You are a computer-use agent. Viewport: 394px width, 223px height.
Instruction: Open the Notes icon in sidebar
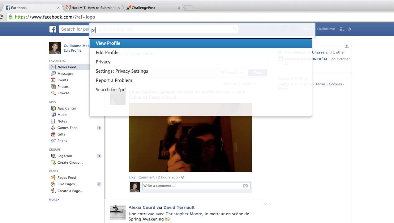point(53,121)
